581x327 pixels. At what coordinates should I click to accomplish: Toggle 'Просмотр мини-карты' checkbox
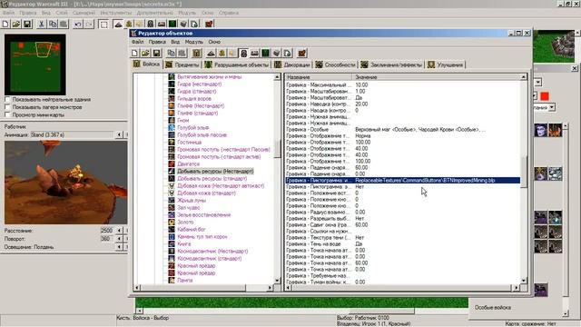[x=7, y=115]
